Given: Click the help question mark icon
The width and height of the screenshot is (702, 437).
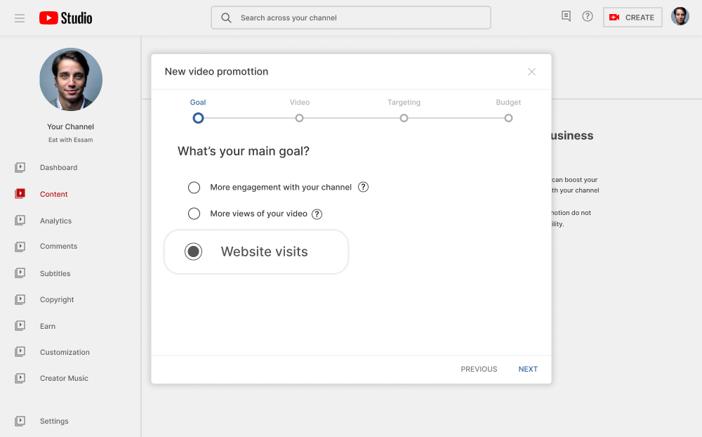Looking at the screenshot, I should [x=588, y=15].
